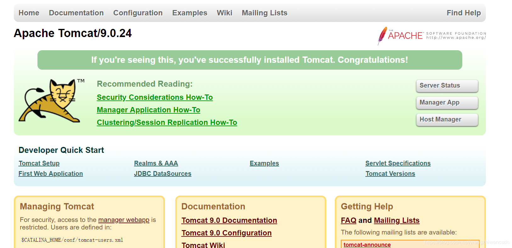Open Examples link under Developer Quick Start
This screenshot has height=248, width=512.
pyautogui.click(x=264, y=163)
